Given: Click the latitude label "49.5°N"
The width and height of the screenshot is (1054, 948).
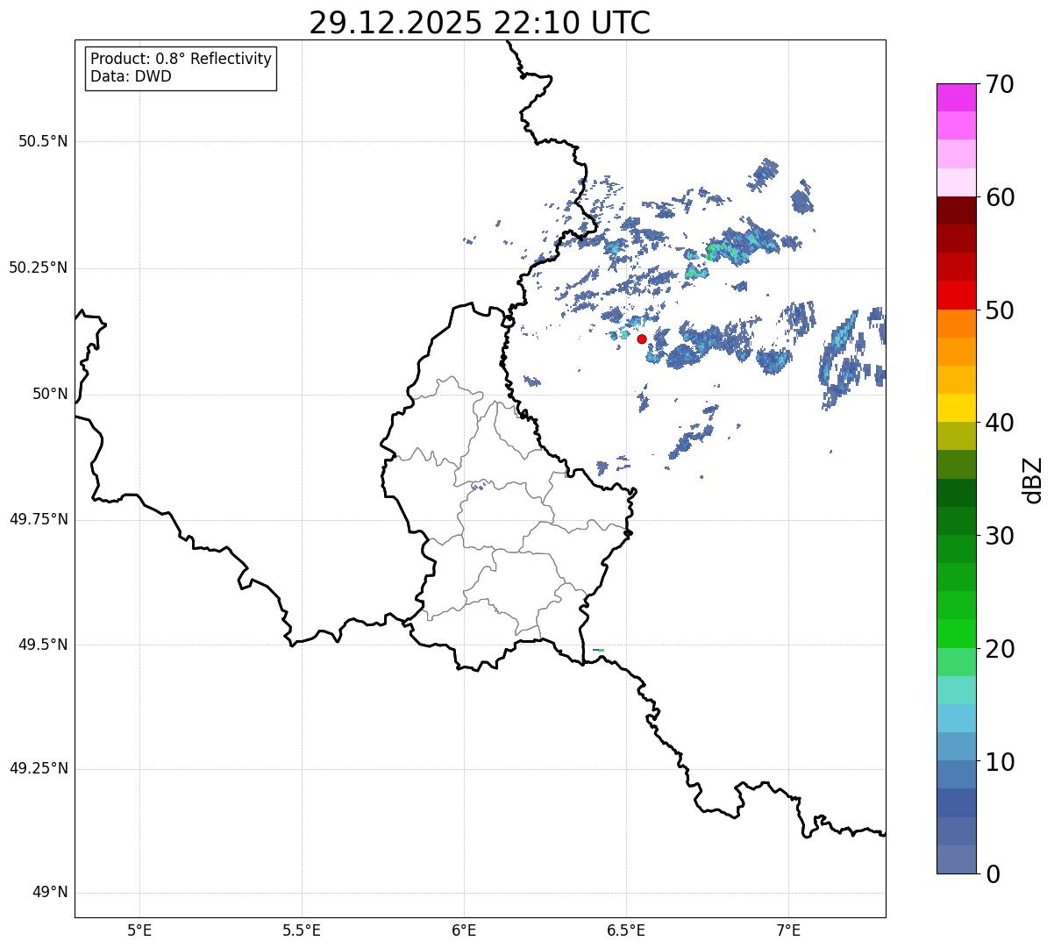Looking at the screenshot, I should coord(43,645).
